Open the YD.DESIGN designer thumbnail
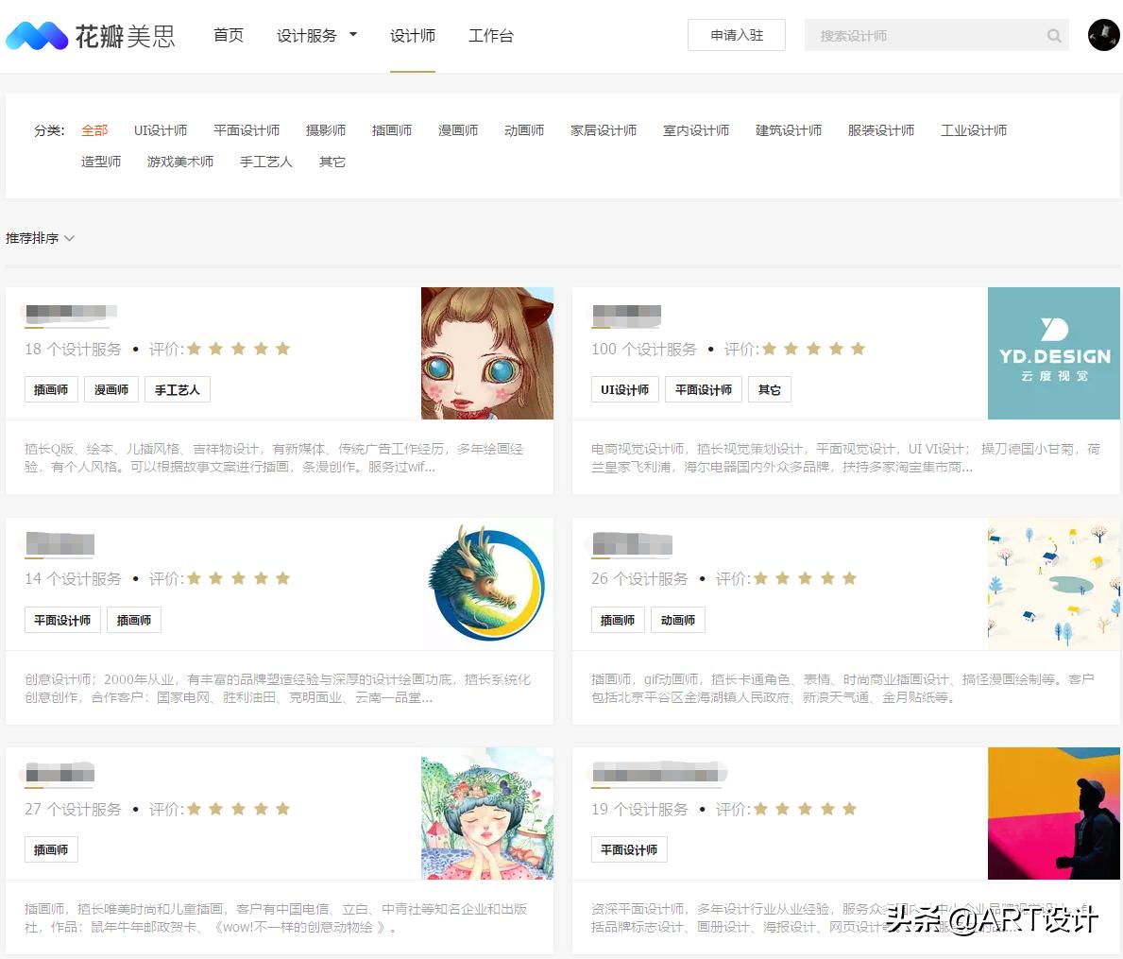This screenshot has height=959, width=1123. pyautogui.click(x=1054, y=353)
